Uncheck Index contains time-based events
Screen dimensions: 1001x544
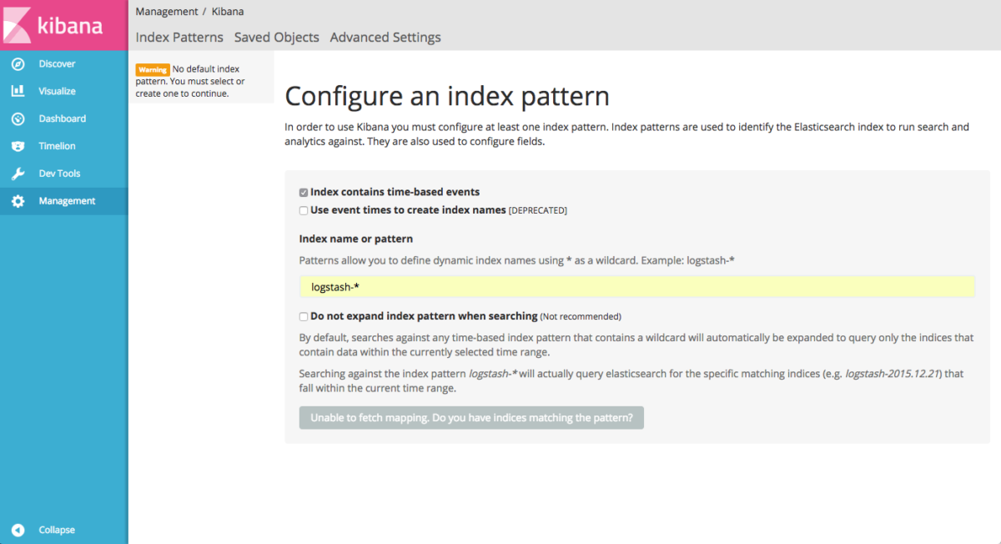(304, 193)
